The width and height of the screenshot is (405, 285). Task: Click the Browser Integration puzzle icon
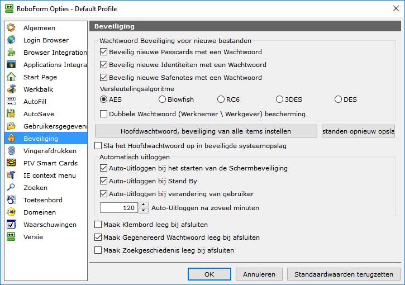pos(11,52)
